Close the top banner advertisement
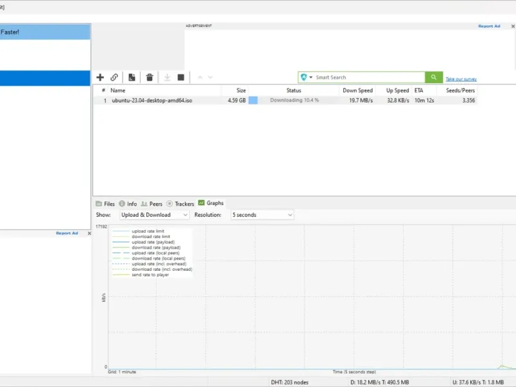Viewport: 516px width, 387px height. coord(513,26)
